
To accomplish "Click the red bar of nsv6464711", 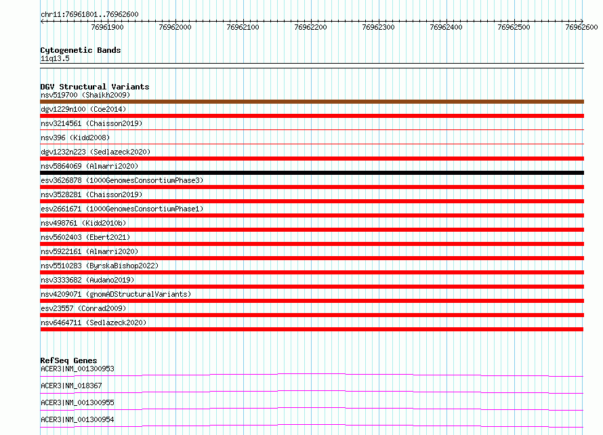I will tap(312, 329).
